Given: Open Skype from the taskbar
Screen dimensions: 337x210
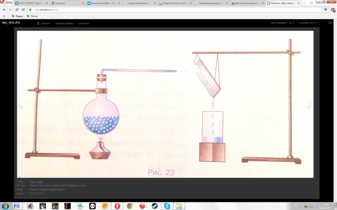Looking at the screenshot, I should coord(167,206).
